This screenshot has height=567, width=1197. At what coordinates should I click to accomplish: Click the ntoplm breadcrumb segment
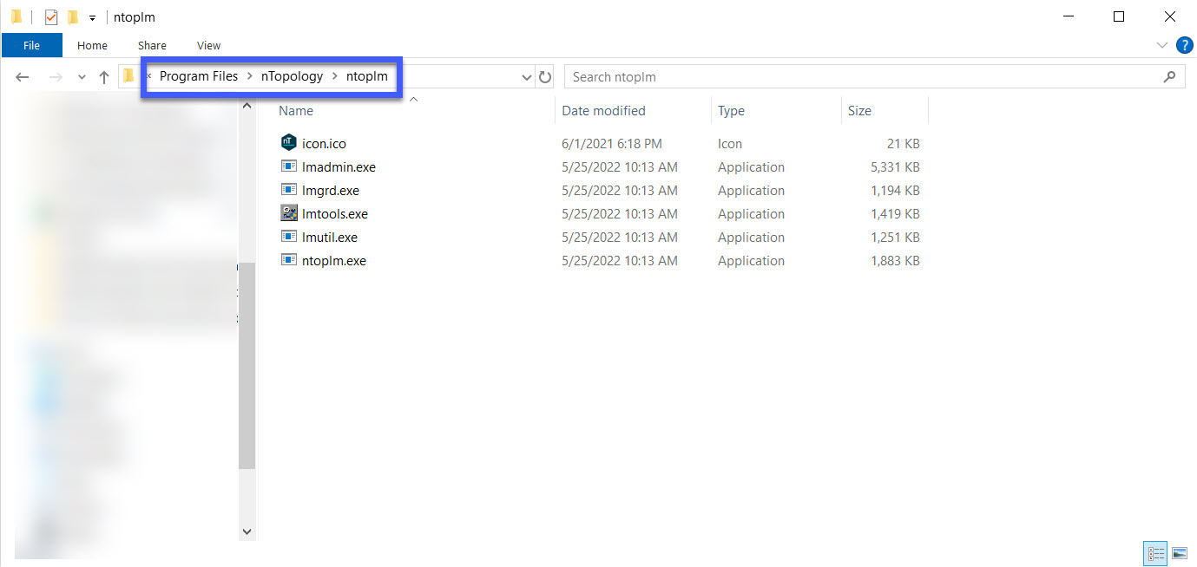[x=367, y=76]
